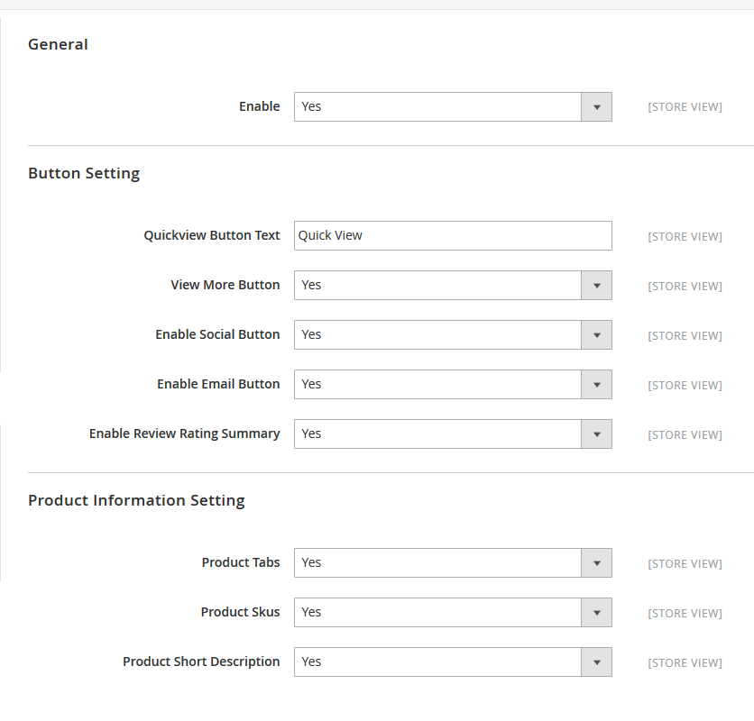This screenshot has width=754, height=721.
Task: Open the Enable dropdown under General
Action: tap(452, 106)
